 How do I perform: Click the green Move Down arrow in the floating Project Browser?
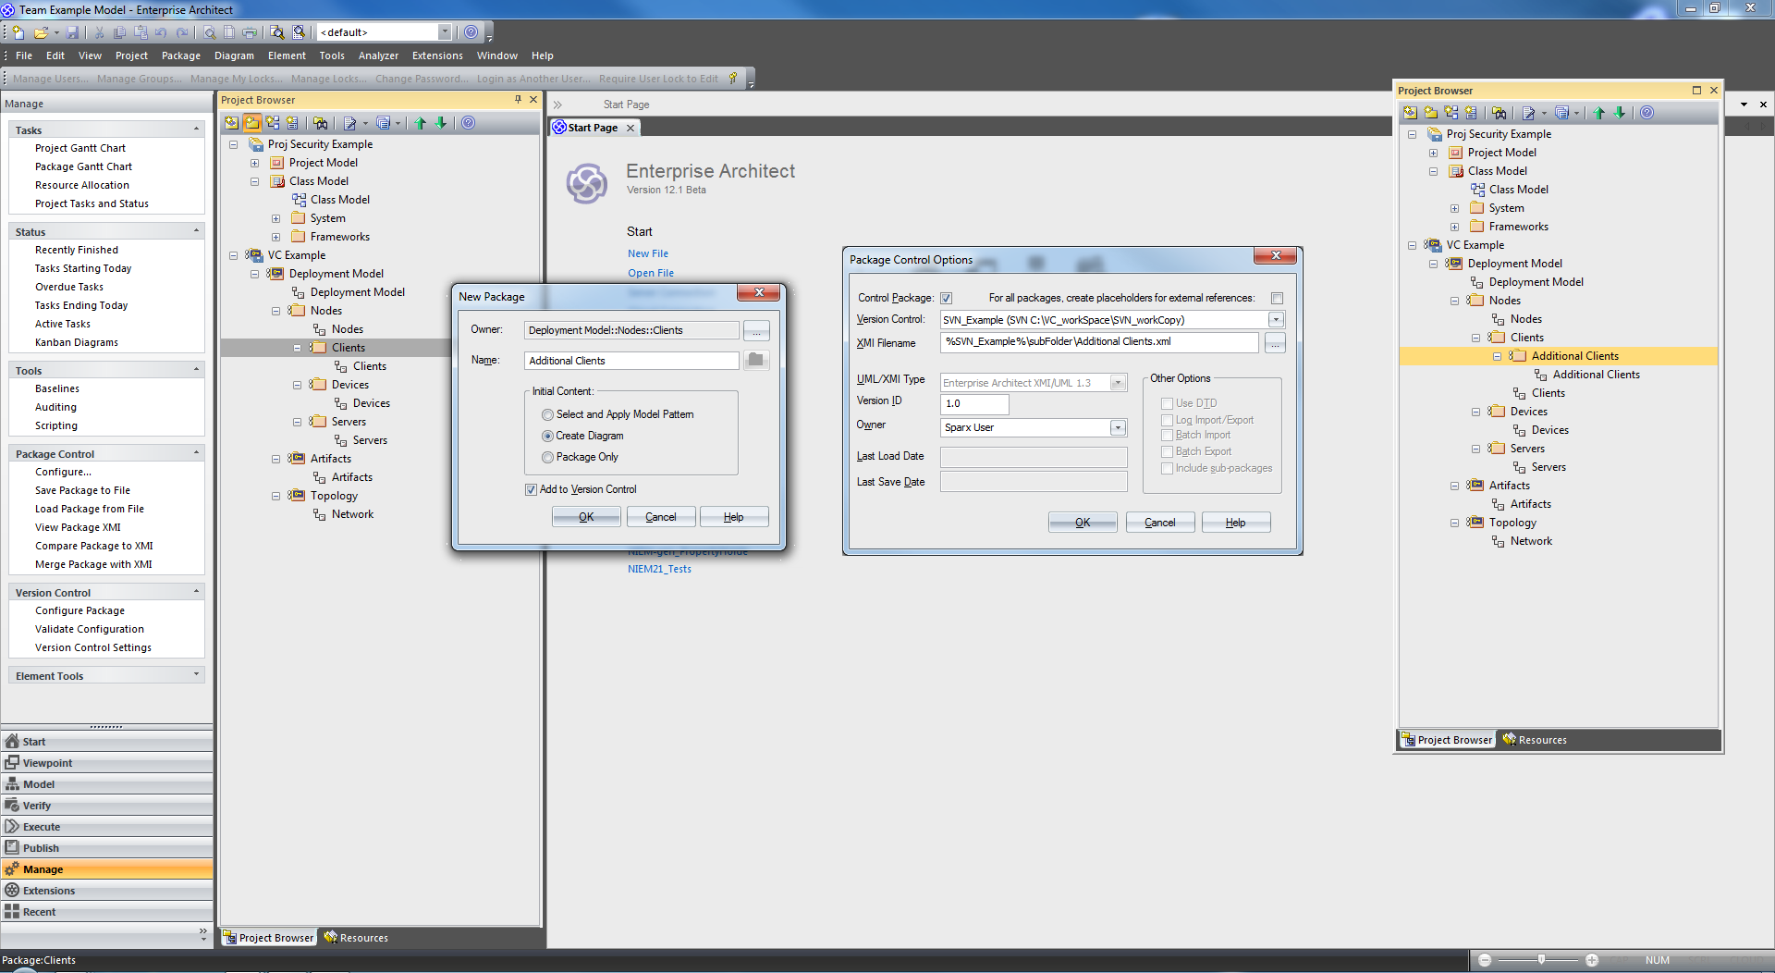(1620, 113)
